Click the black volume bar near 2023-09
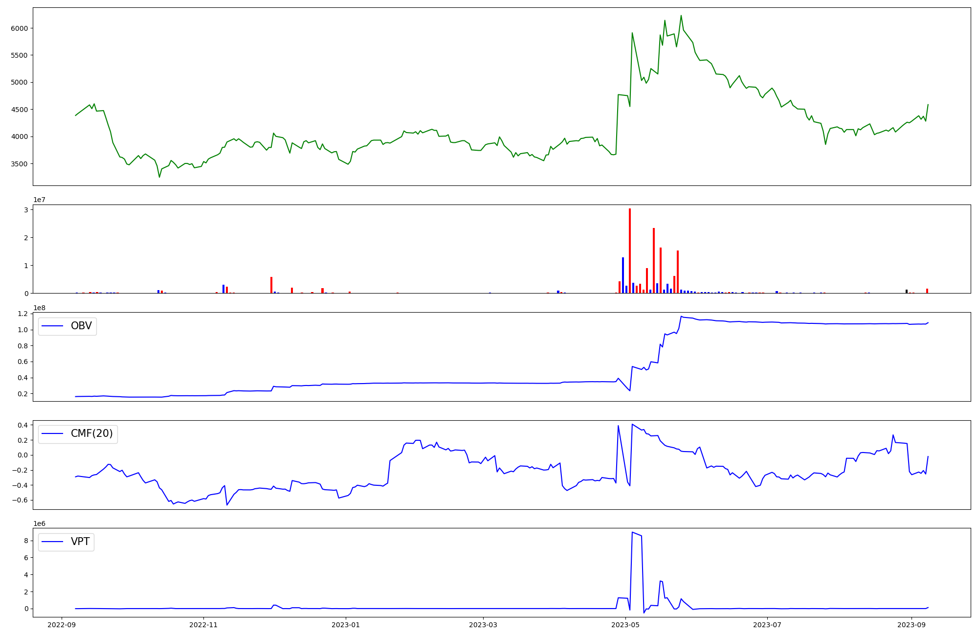 [907, 291]
